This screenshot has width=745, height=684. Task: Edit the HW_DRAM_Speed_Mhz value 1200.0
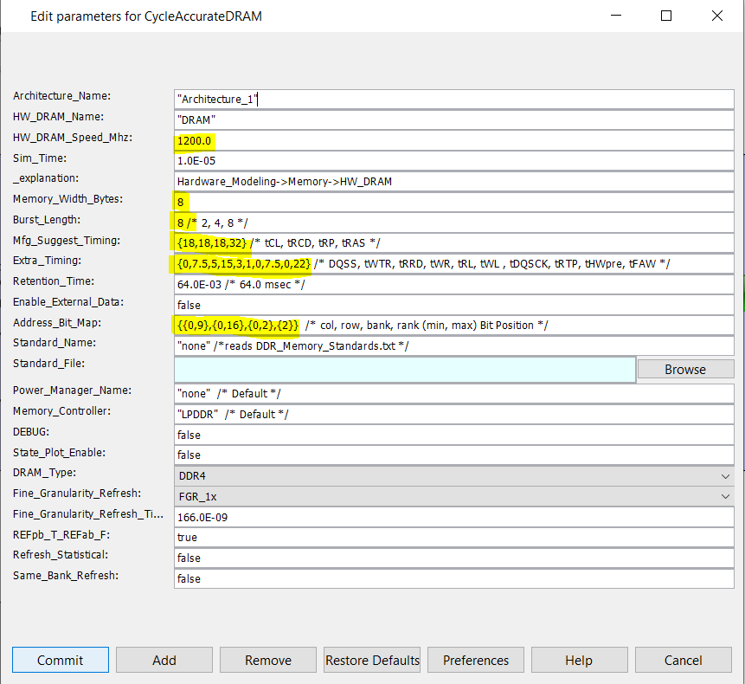pyautogui.click(x=454, y=141)
